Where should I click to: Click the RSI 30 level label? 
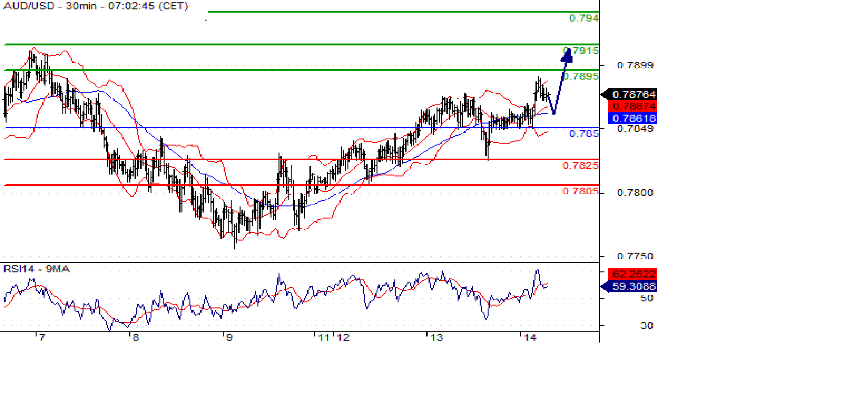[x=647, y=326]
